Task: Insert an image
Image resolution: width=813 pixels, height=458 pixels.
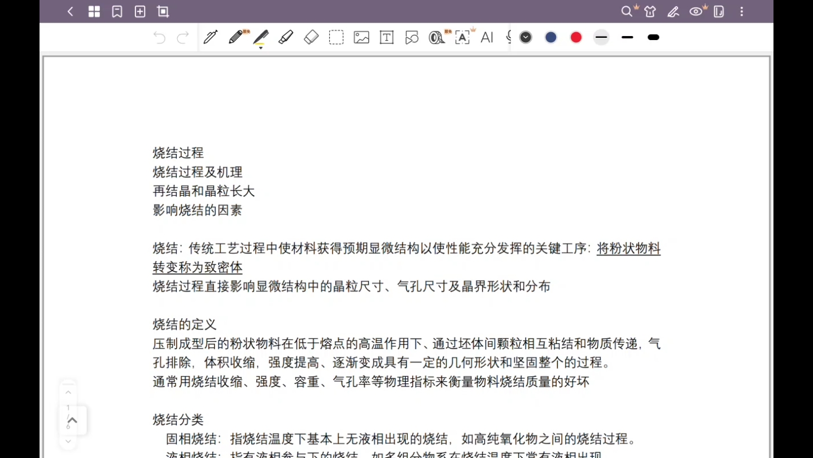Action: [x=361, y=37]
